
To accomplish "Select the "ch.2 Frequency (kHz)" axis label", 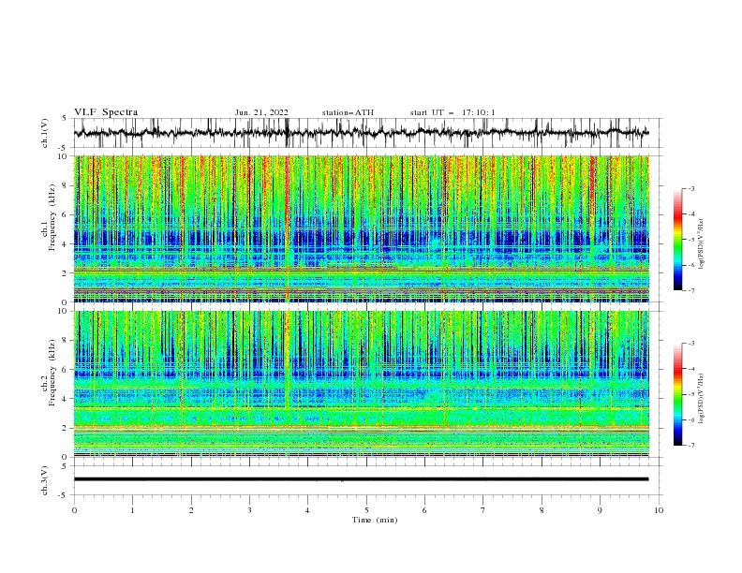I will pyautogui.click(x=49, y=373).
